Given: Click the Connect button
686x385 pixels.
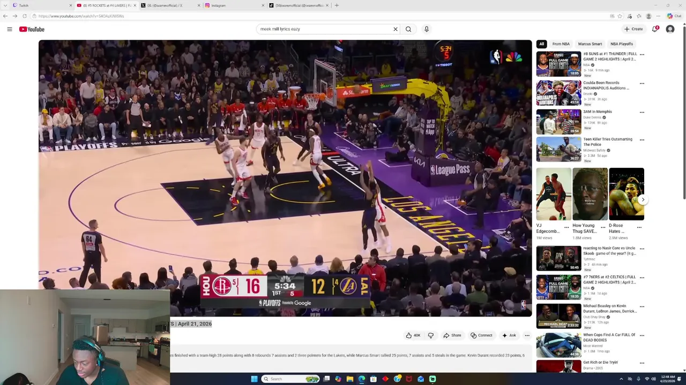Looking at the screenshot, I should [481, 335].
